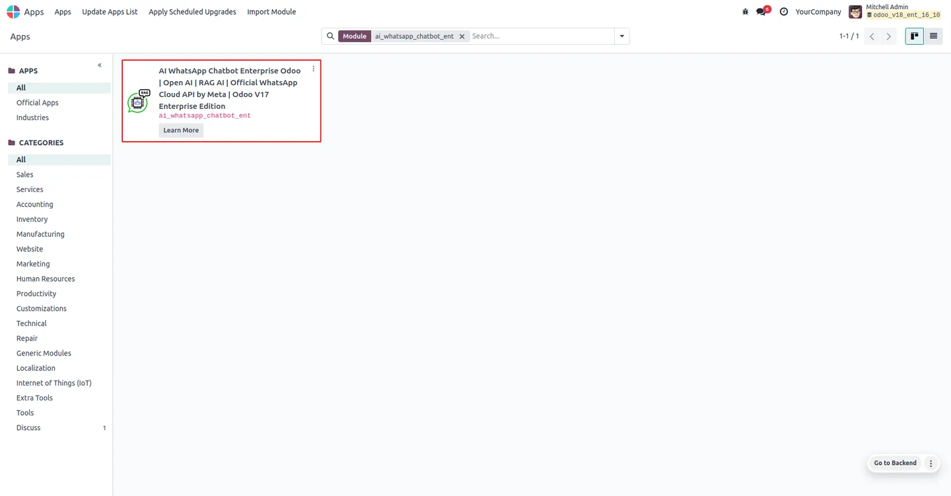Select the Tools category
The height and width of the screenshot is (496, 951).
pos(59,413)
